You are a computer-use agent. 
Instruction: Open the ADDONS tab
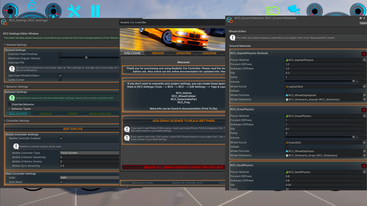tap(209, 53)
